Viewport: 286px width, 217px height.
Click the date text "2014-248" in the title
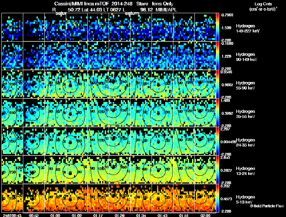coord(122,4)
